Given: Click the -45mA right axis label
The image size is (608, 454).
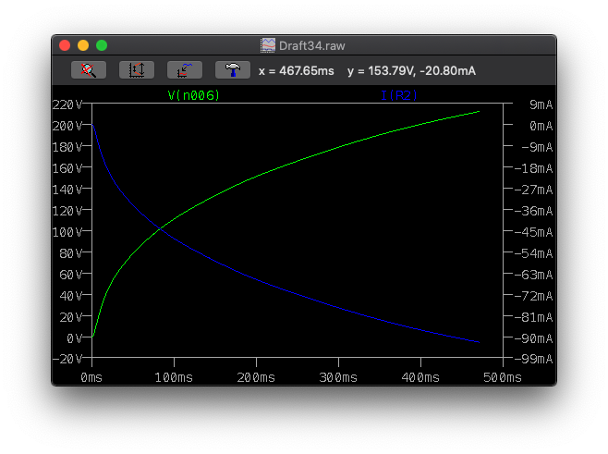Looking at the screenshot, I should tap(534, 232).
